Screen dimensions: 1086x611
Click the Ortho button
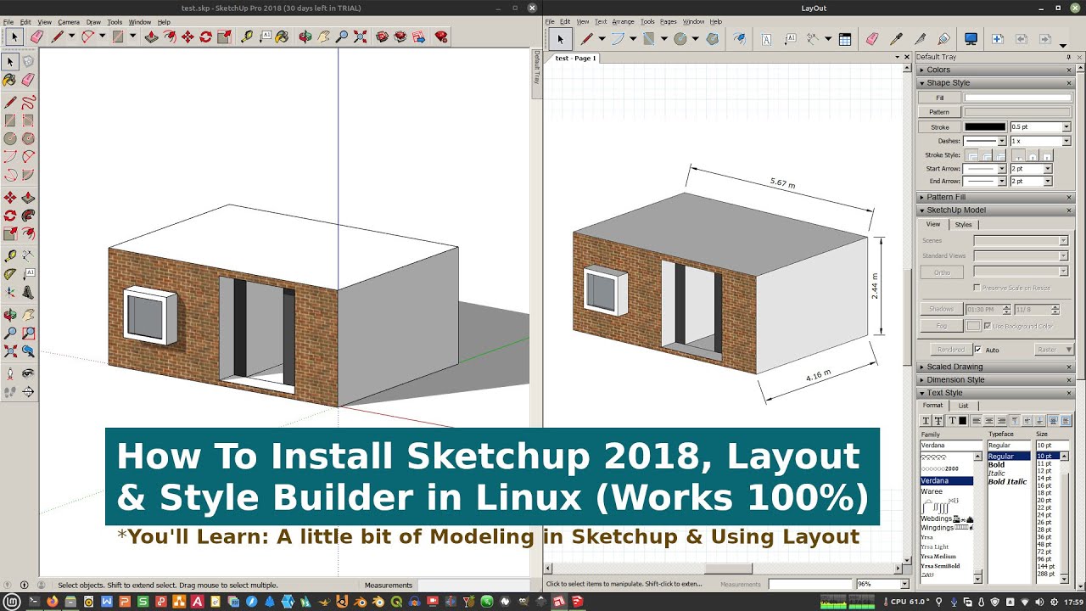point(941,272)
